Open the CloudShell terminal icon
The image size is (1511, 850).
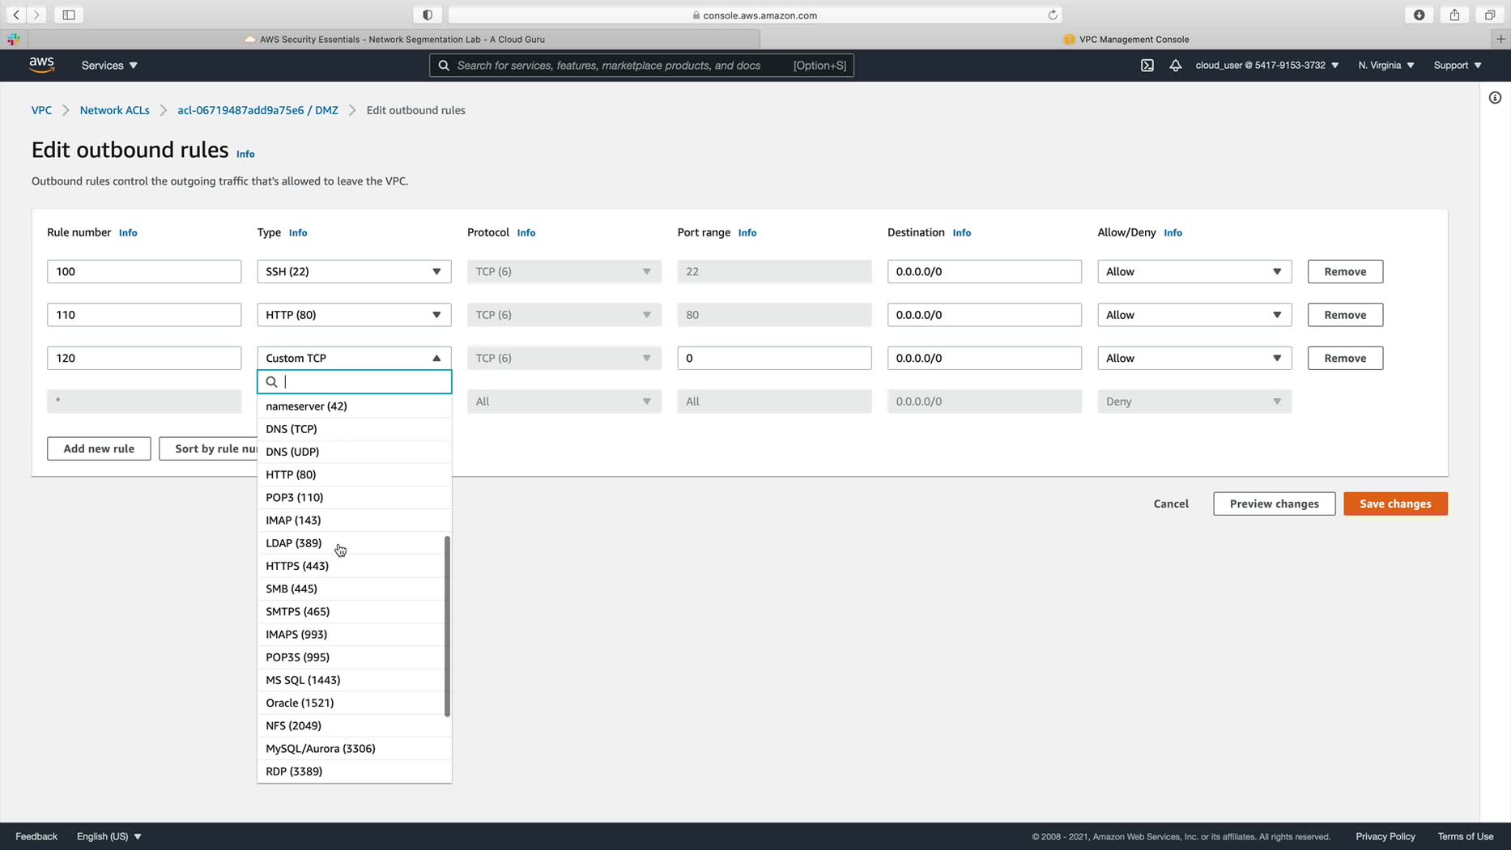pyautogui.click(x=1147, y=66)
